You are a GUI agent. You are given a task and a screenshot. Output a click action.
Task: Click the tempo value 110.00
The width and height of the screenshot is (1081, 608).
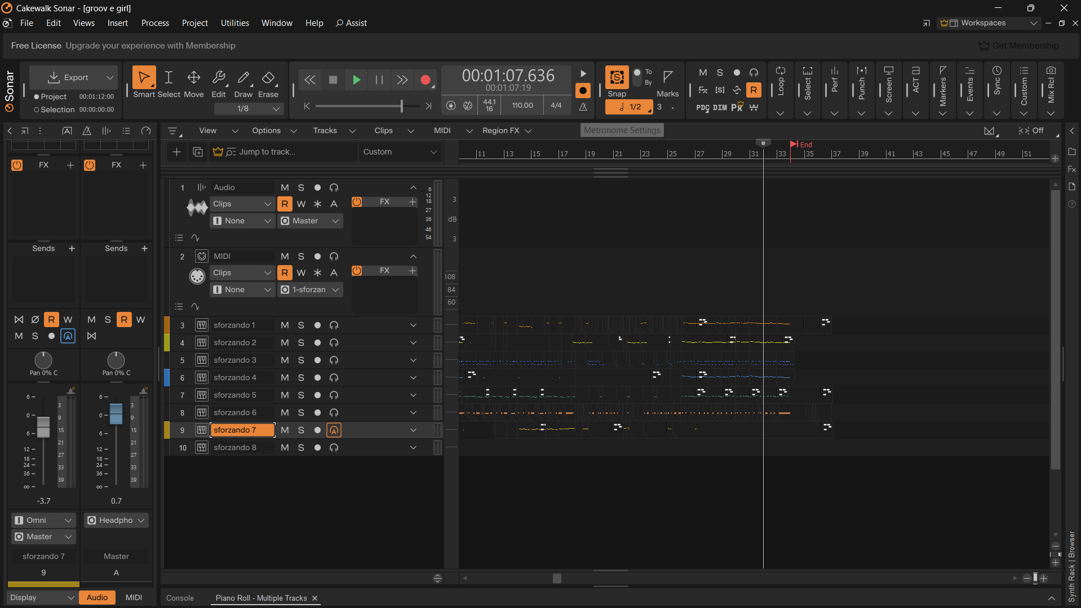point(522,105)
